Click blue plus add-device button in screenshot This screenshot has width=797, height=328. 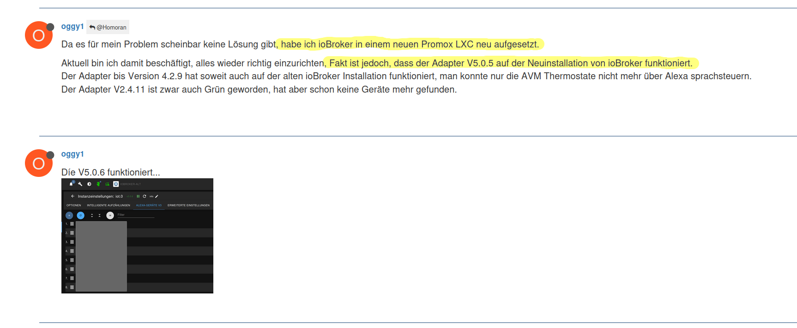(x=69, y=215)
